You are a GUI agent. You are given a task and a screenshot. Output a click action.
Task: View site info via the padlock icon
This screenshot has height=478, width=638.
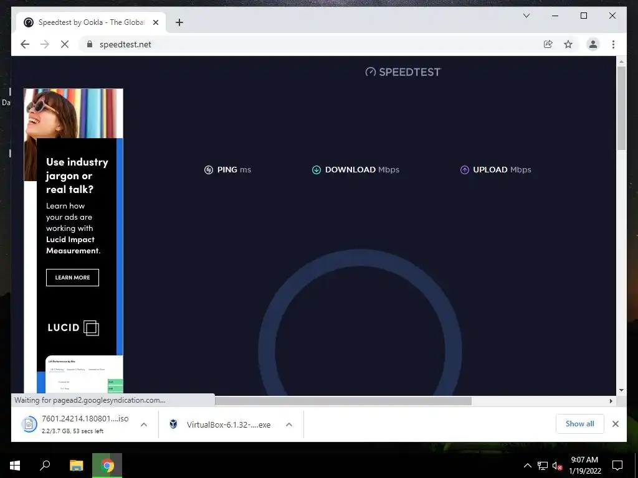[90, 44]
